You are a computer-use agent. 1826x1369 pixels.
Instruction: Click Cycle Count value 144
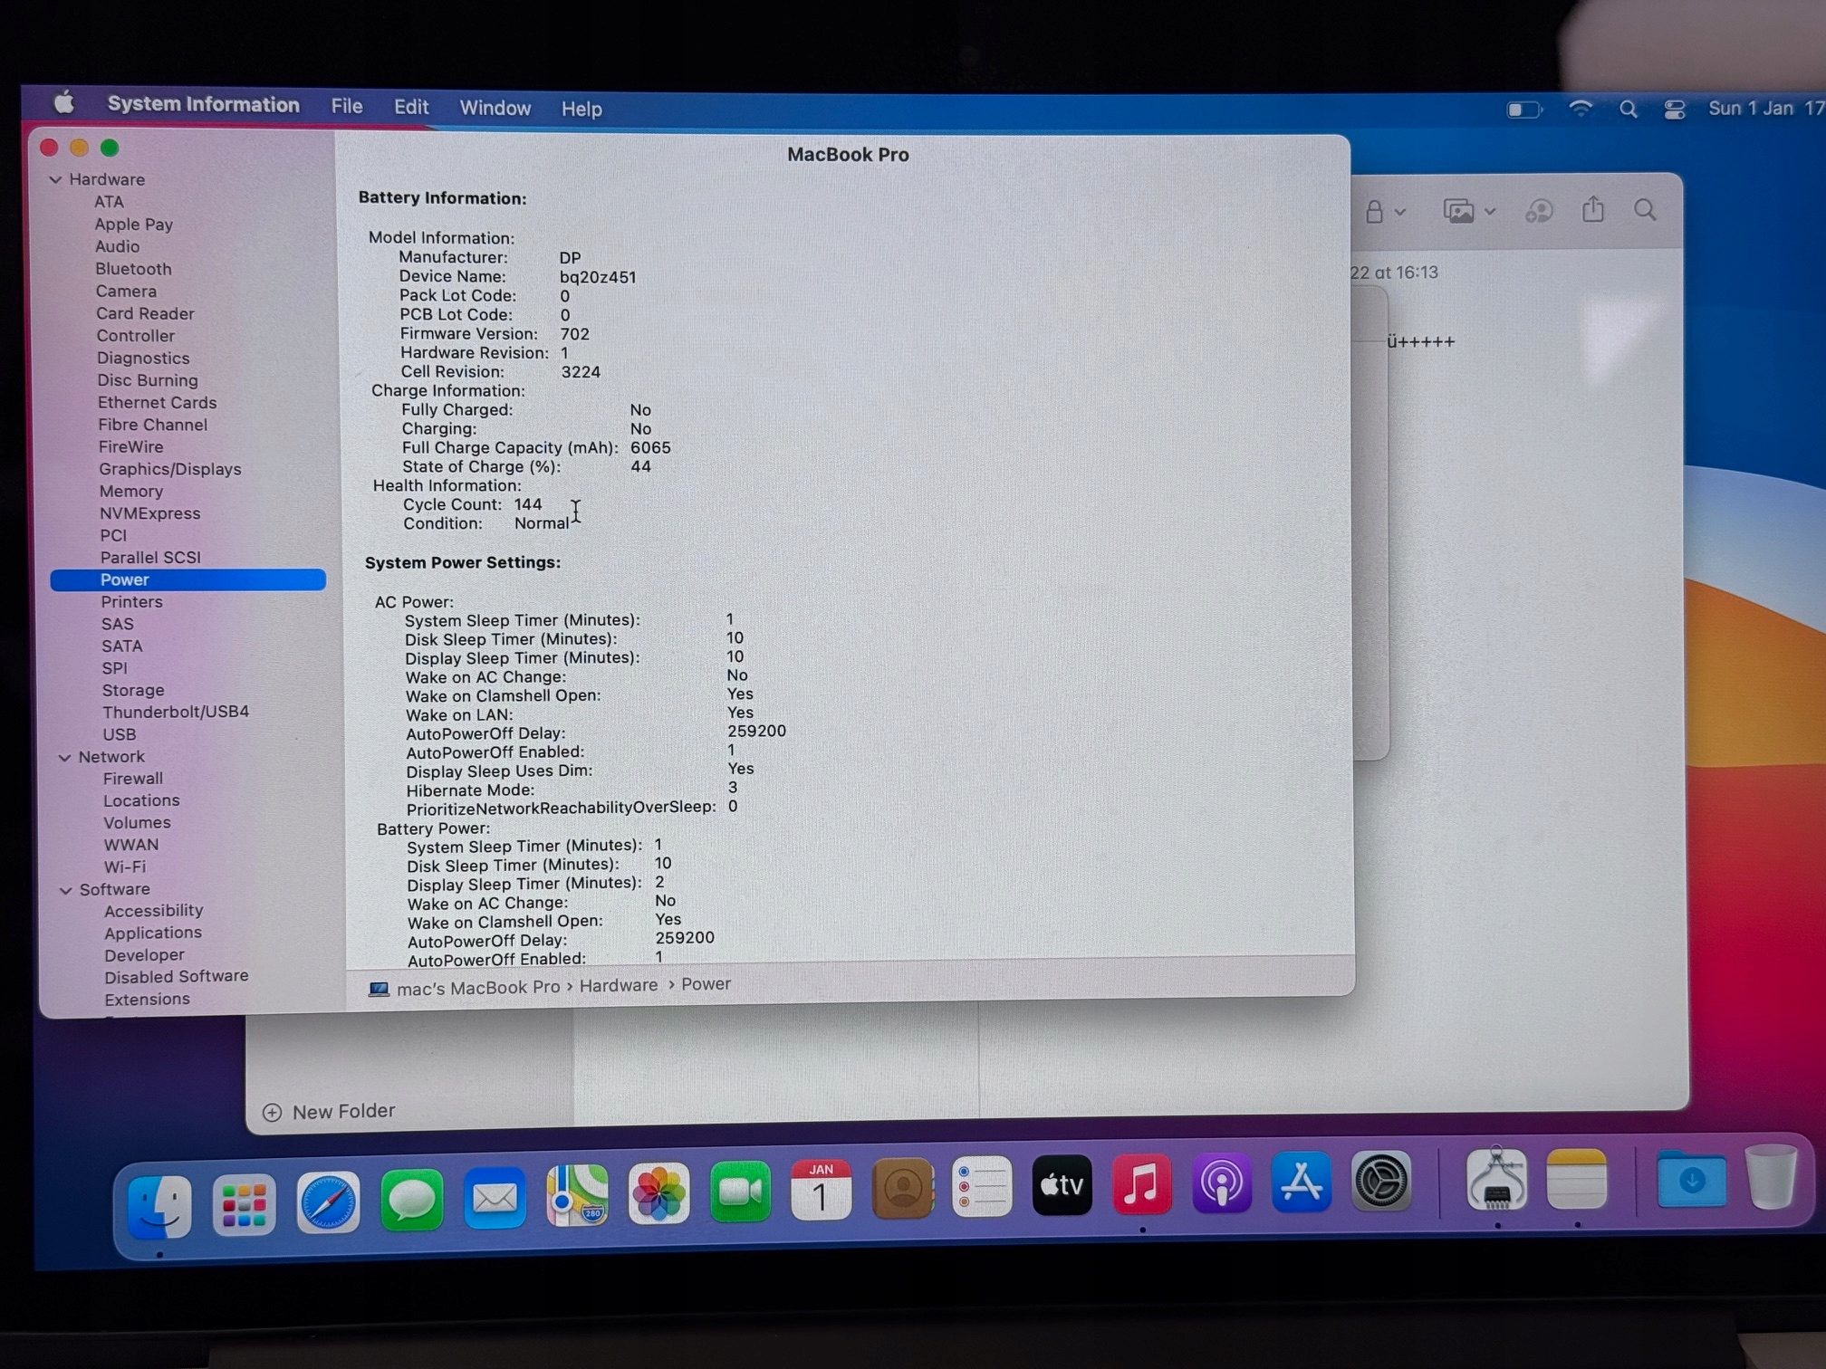click(x=528, y=504)
